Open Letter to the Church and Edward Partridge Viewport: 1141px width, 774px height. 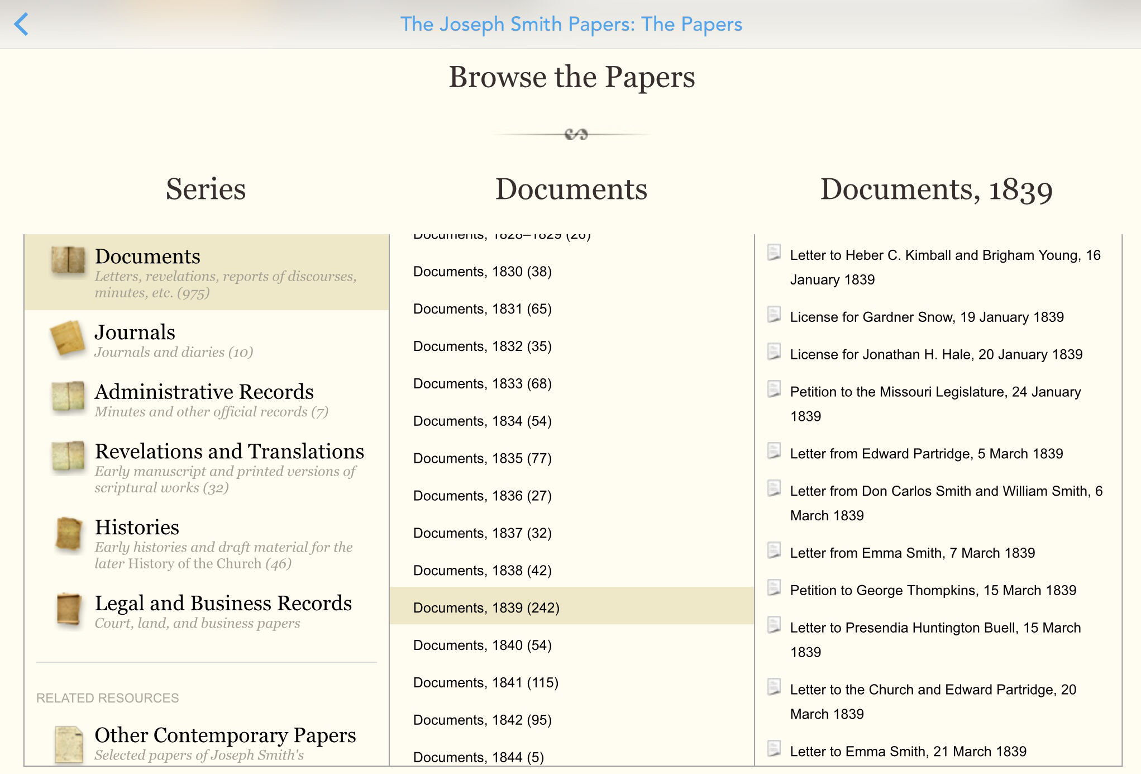click(x=933, y=702)
